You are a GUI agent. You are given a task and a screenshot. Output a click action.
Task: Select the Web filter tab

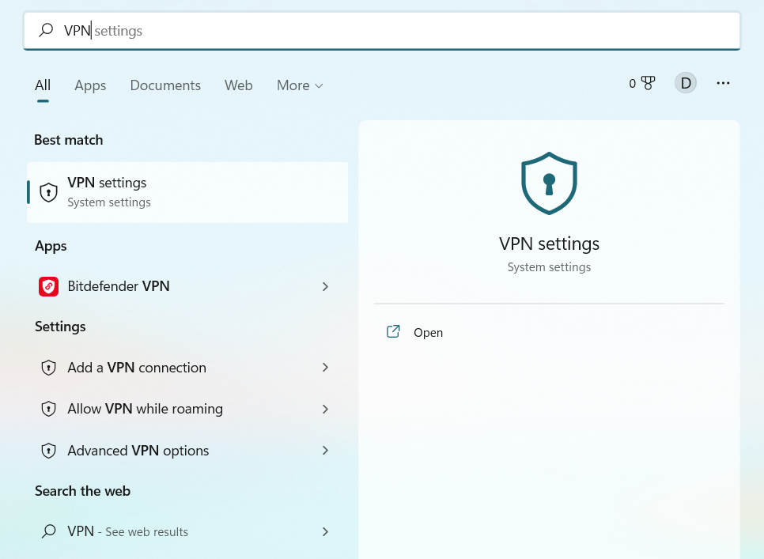pyautogui.click(x=238, y=85)
